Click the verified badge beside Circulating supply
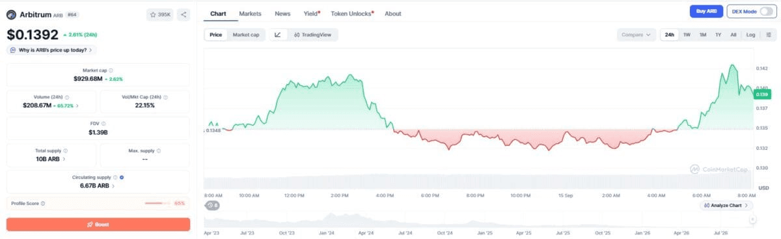 point(122,177)
